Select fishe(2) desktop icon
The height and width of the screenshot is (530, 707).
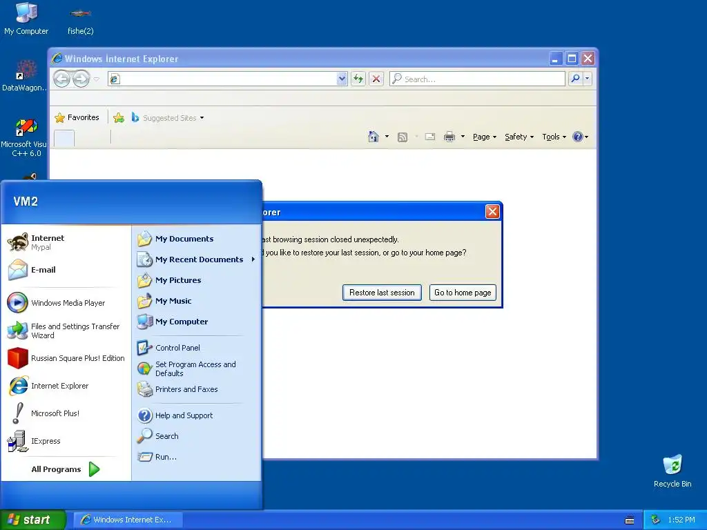80,20
